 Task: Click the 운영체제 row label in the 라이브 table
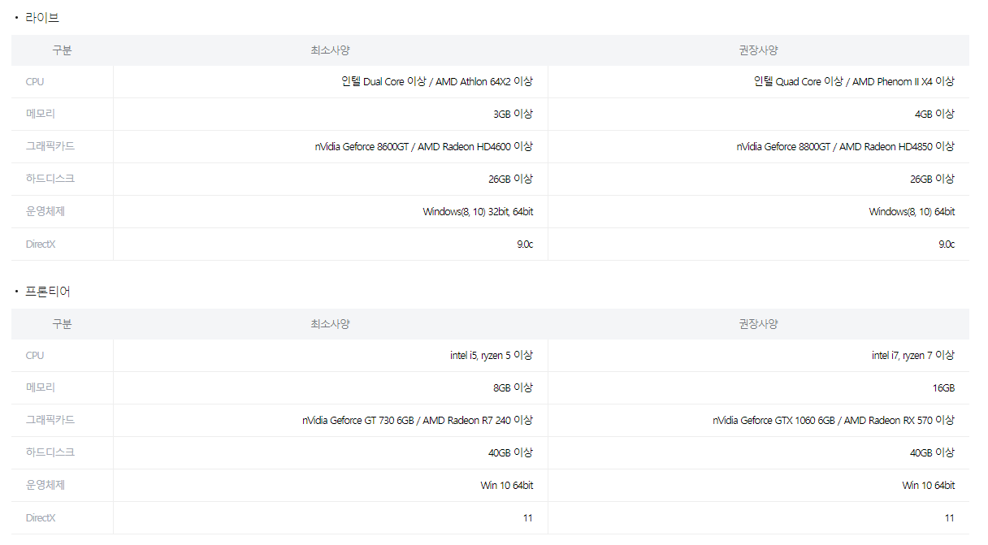coord(45,212)
